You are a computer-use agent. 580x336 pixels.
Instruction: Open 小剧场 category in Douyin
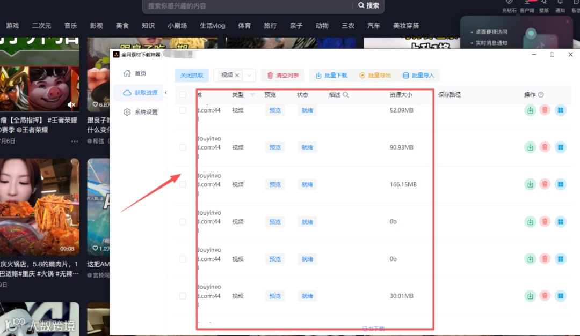click(177, 26)
